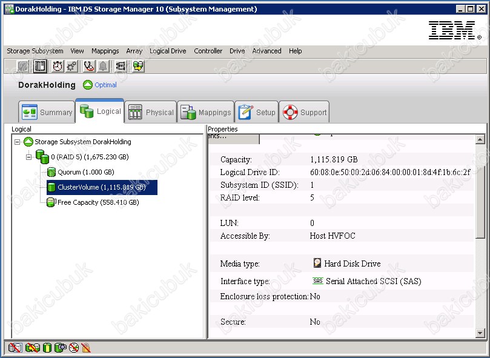Switch to the Physical tab
This screenshot has height=358, width=490.
[151, 112]
